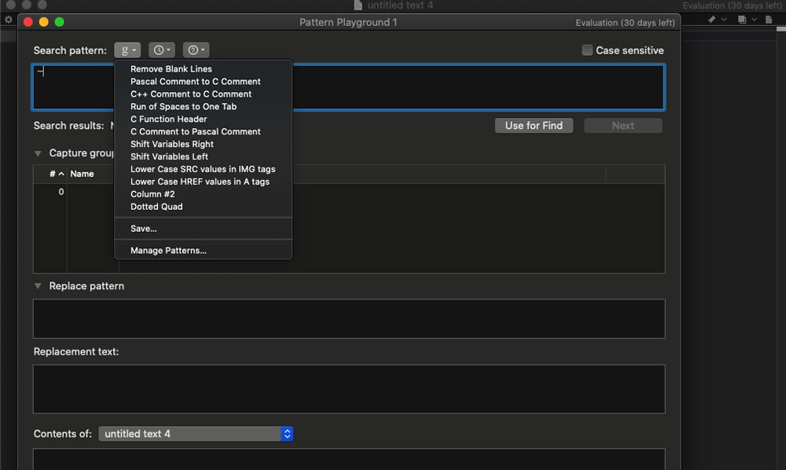
Task: Click the Next button
Action: [x=623, y=125]
